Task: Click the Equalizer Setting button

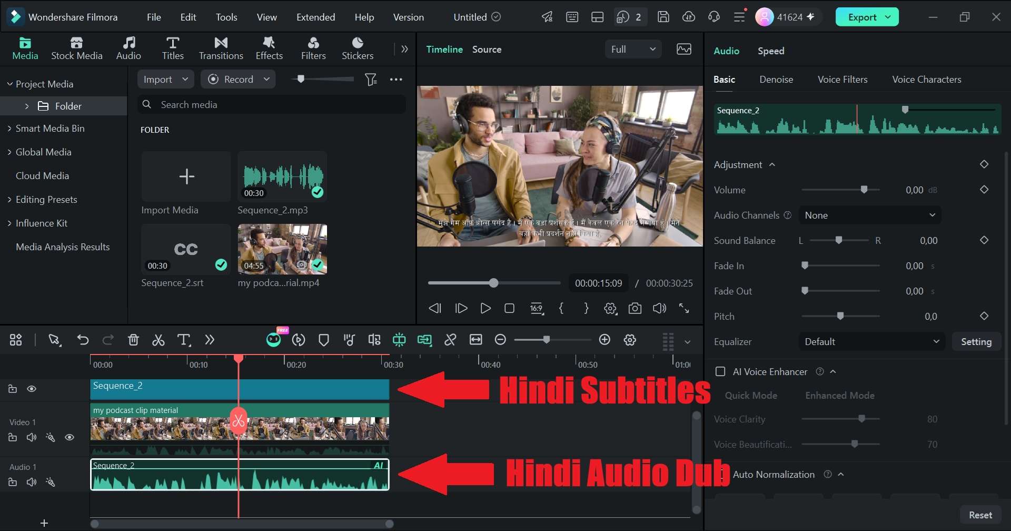Action: tap(976, 341)
